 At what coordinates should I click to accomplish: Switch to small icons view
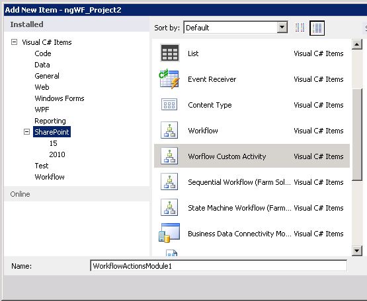(300, 28)
